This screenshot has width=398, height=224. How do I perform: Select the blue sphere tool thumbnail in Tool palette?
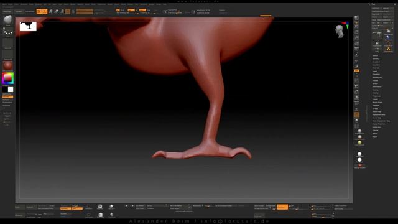tap(388, 37)
